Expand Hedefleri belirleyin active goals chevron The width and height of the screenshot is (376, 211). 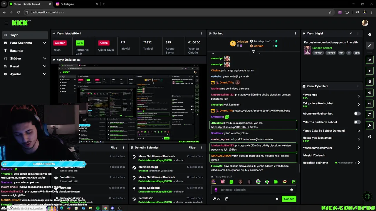(359, 163)
